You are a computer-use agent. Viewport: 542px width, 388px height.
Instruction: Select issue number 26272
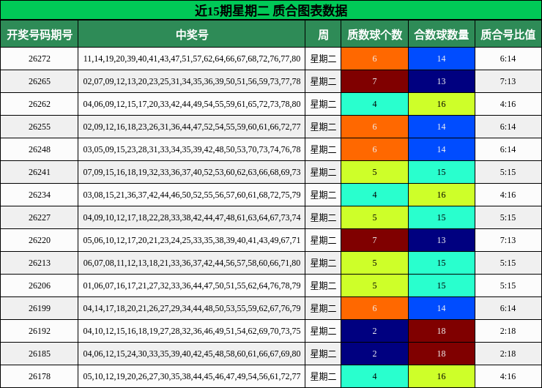[40, 59]
